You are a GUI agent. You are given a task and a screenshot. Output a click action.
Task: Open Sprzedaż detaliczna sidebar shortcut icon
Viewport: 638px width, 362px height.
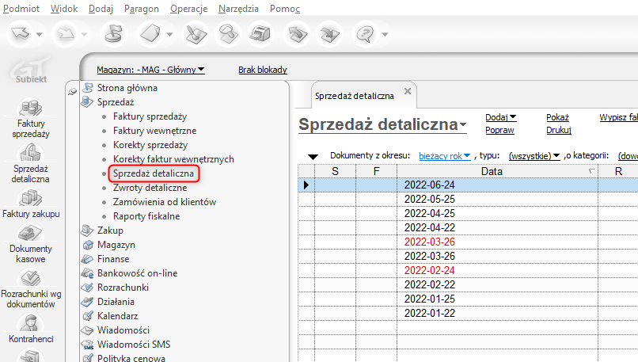(31, 153)
